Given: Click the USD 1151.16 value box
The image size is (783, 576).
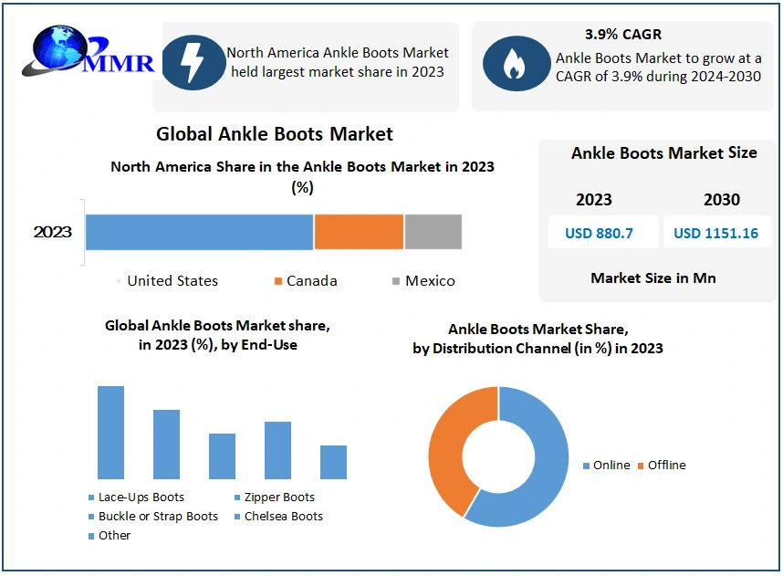Looking at the screenshot, I should 715,233.
